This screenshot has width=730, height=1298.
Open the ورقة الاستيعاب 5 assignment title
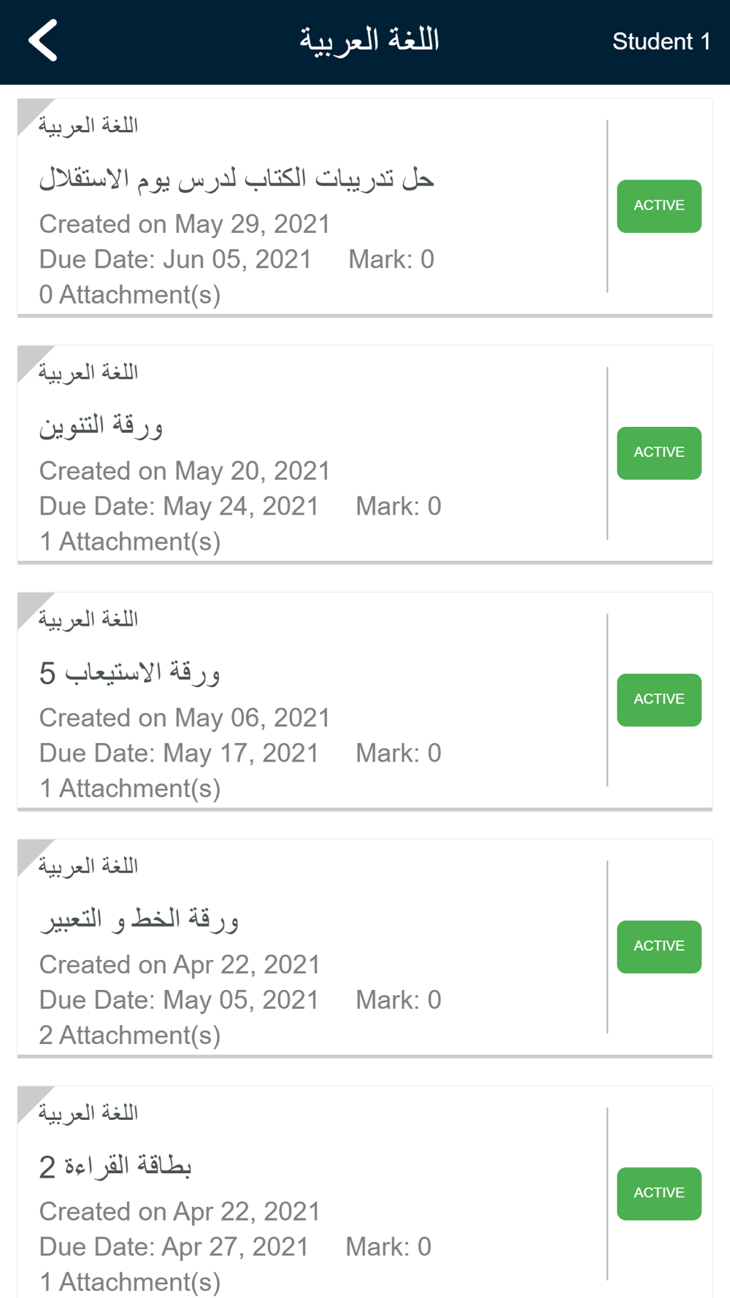click(x=130, y=672)
